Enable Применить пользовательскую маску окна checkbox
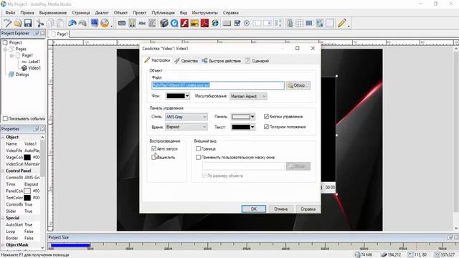 tap(198, 158)
